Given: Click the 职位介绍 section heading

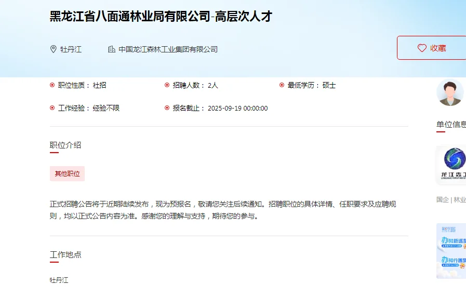Looking at the screenshot, I should click(65, 145).
